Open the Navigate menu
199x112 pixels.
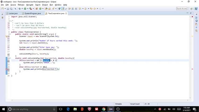(x=30, y=5)
